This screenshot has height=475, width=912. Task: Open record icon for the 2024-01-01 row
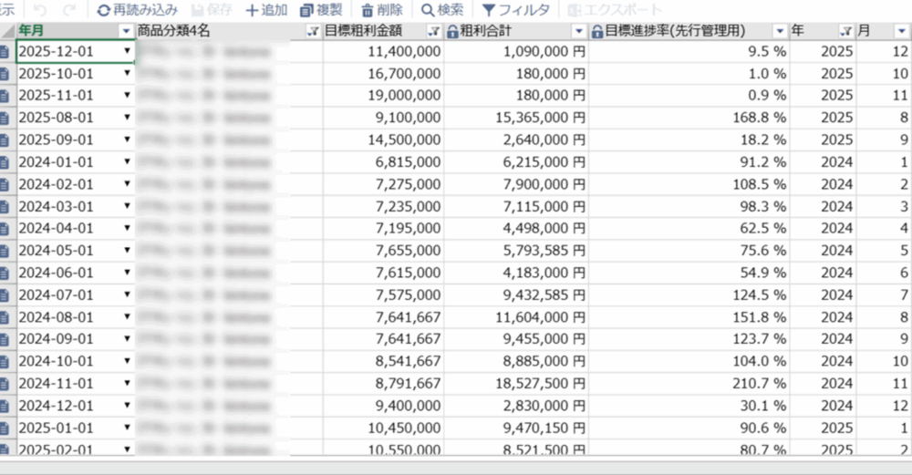click(5, 162)
